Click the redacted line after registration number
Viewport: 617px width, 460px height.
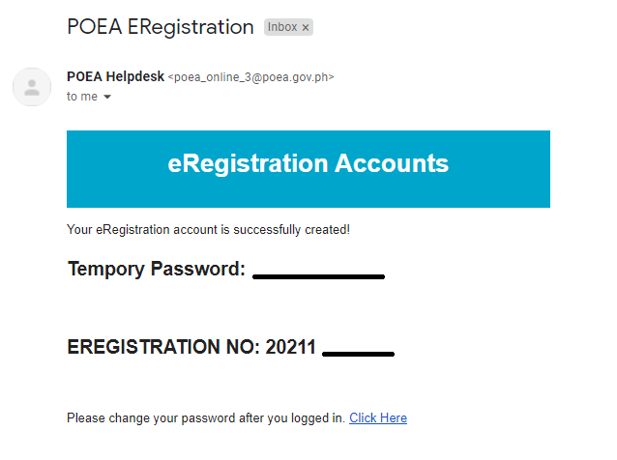pyautogui.click(x=358, y=354)
